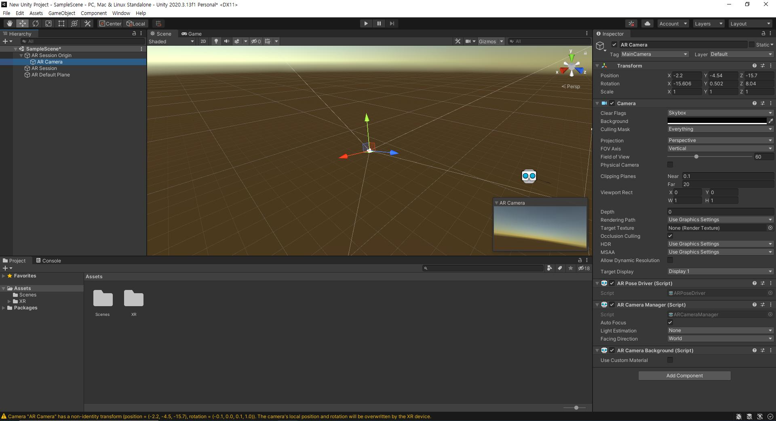Screen dimensions: 776x421
Task: Click the search by type icon in Project
Action: pos(549,268)
